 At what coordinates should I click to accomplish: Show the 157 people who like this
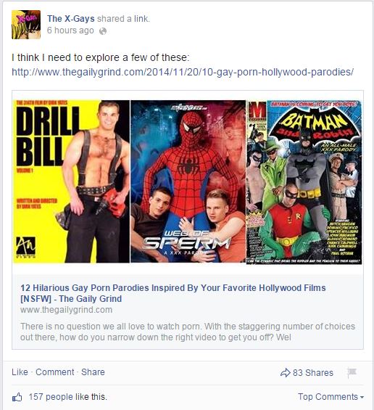point(68,397)
